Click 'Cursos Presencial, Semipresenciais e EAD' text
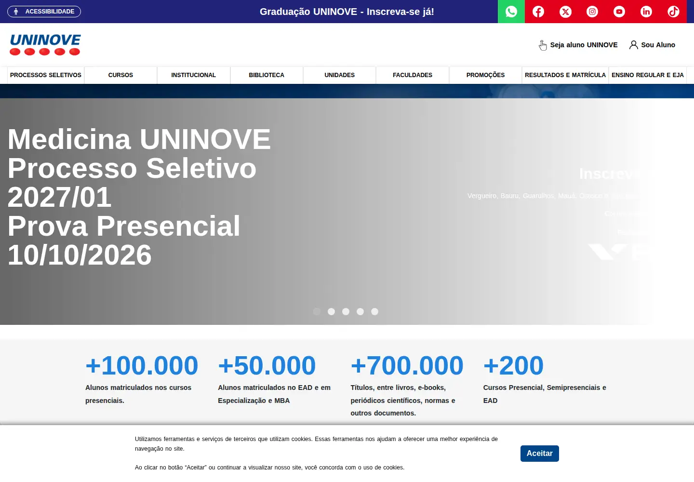The height and width of the screenshot is (482, 694). 545,394
